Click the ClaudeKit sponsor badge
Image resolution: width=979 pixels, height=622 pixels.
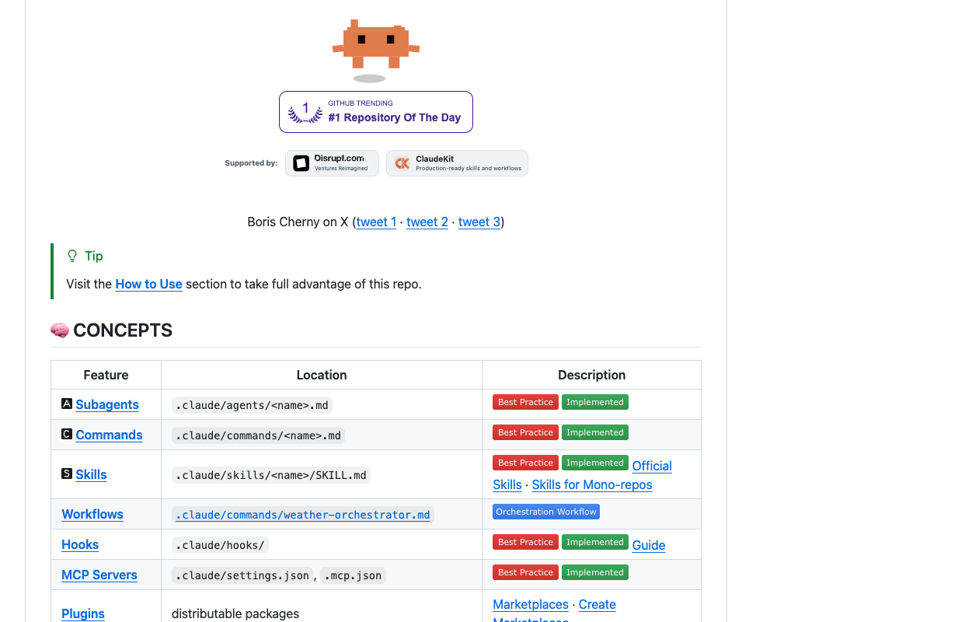point(457,163)
